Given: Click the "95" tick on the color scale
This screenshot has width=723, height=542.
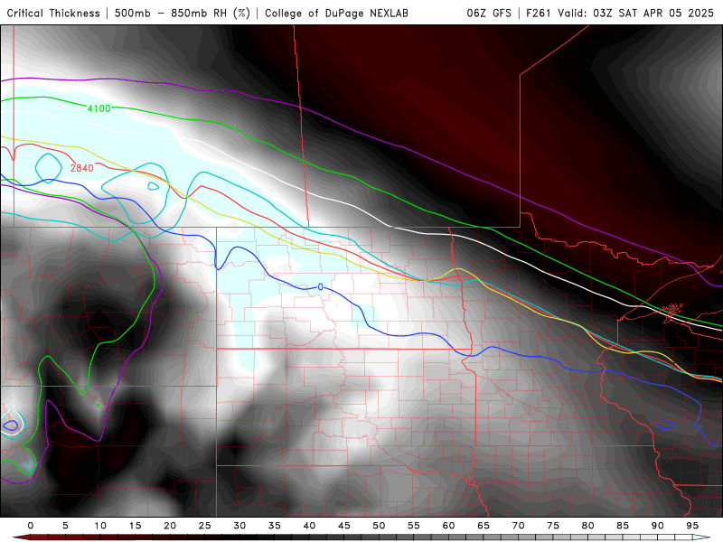Looking at the screenshot, I should pyautogui.click(x=692, y=526).
